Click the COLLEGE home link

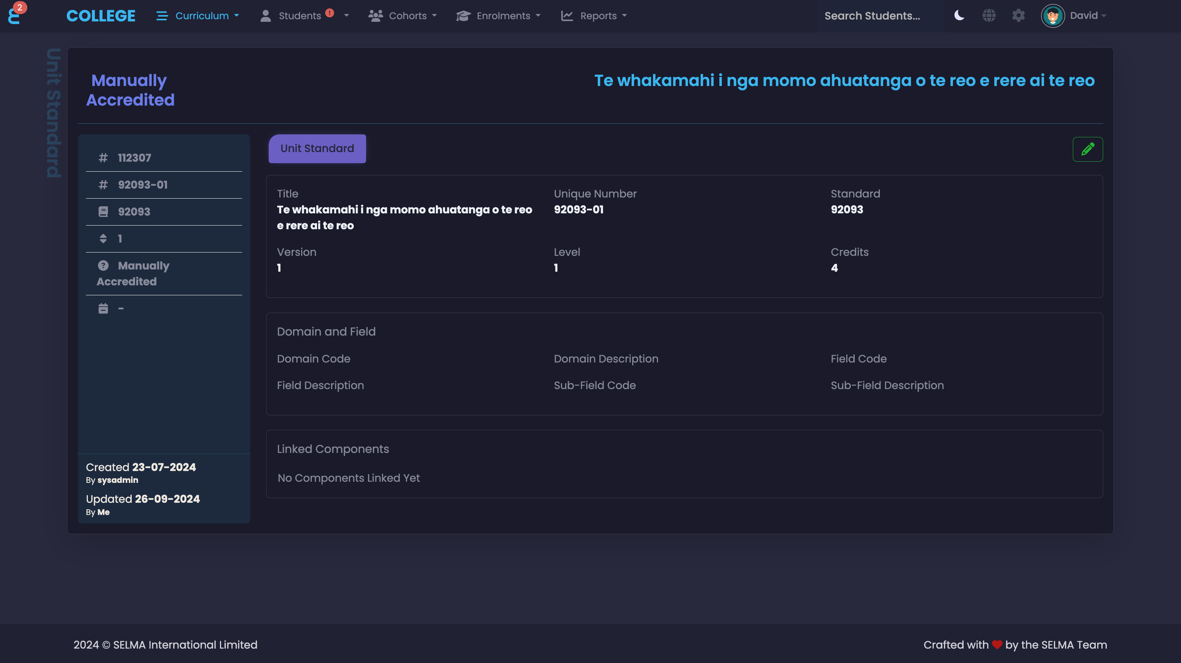tap(101, 16)
